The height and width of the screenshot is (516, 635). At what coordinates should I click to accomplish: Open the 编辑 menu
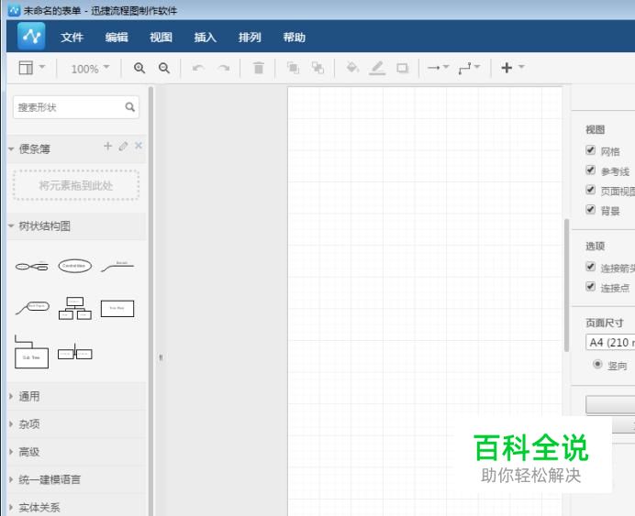pos(117,38)
